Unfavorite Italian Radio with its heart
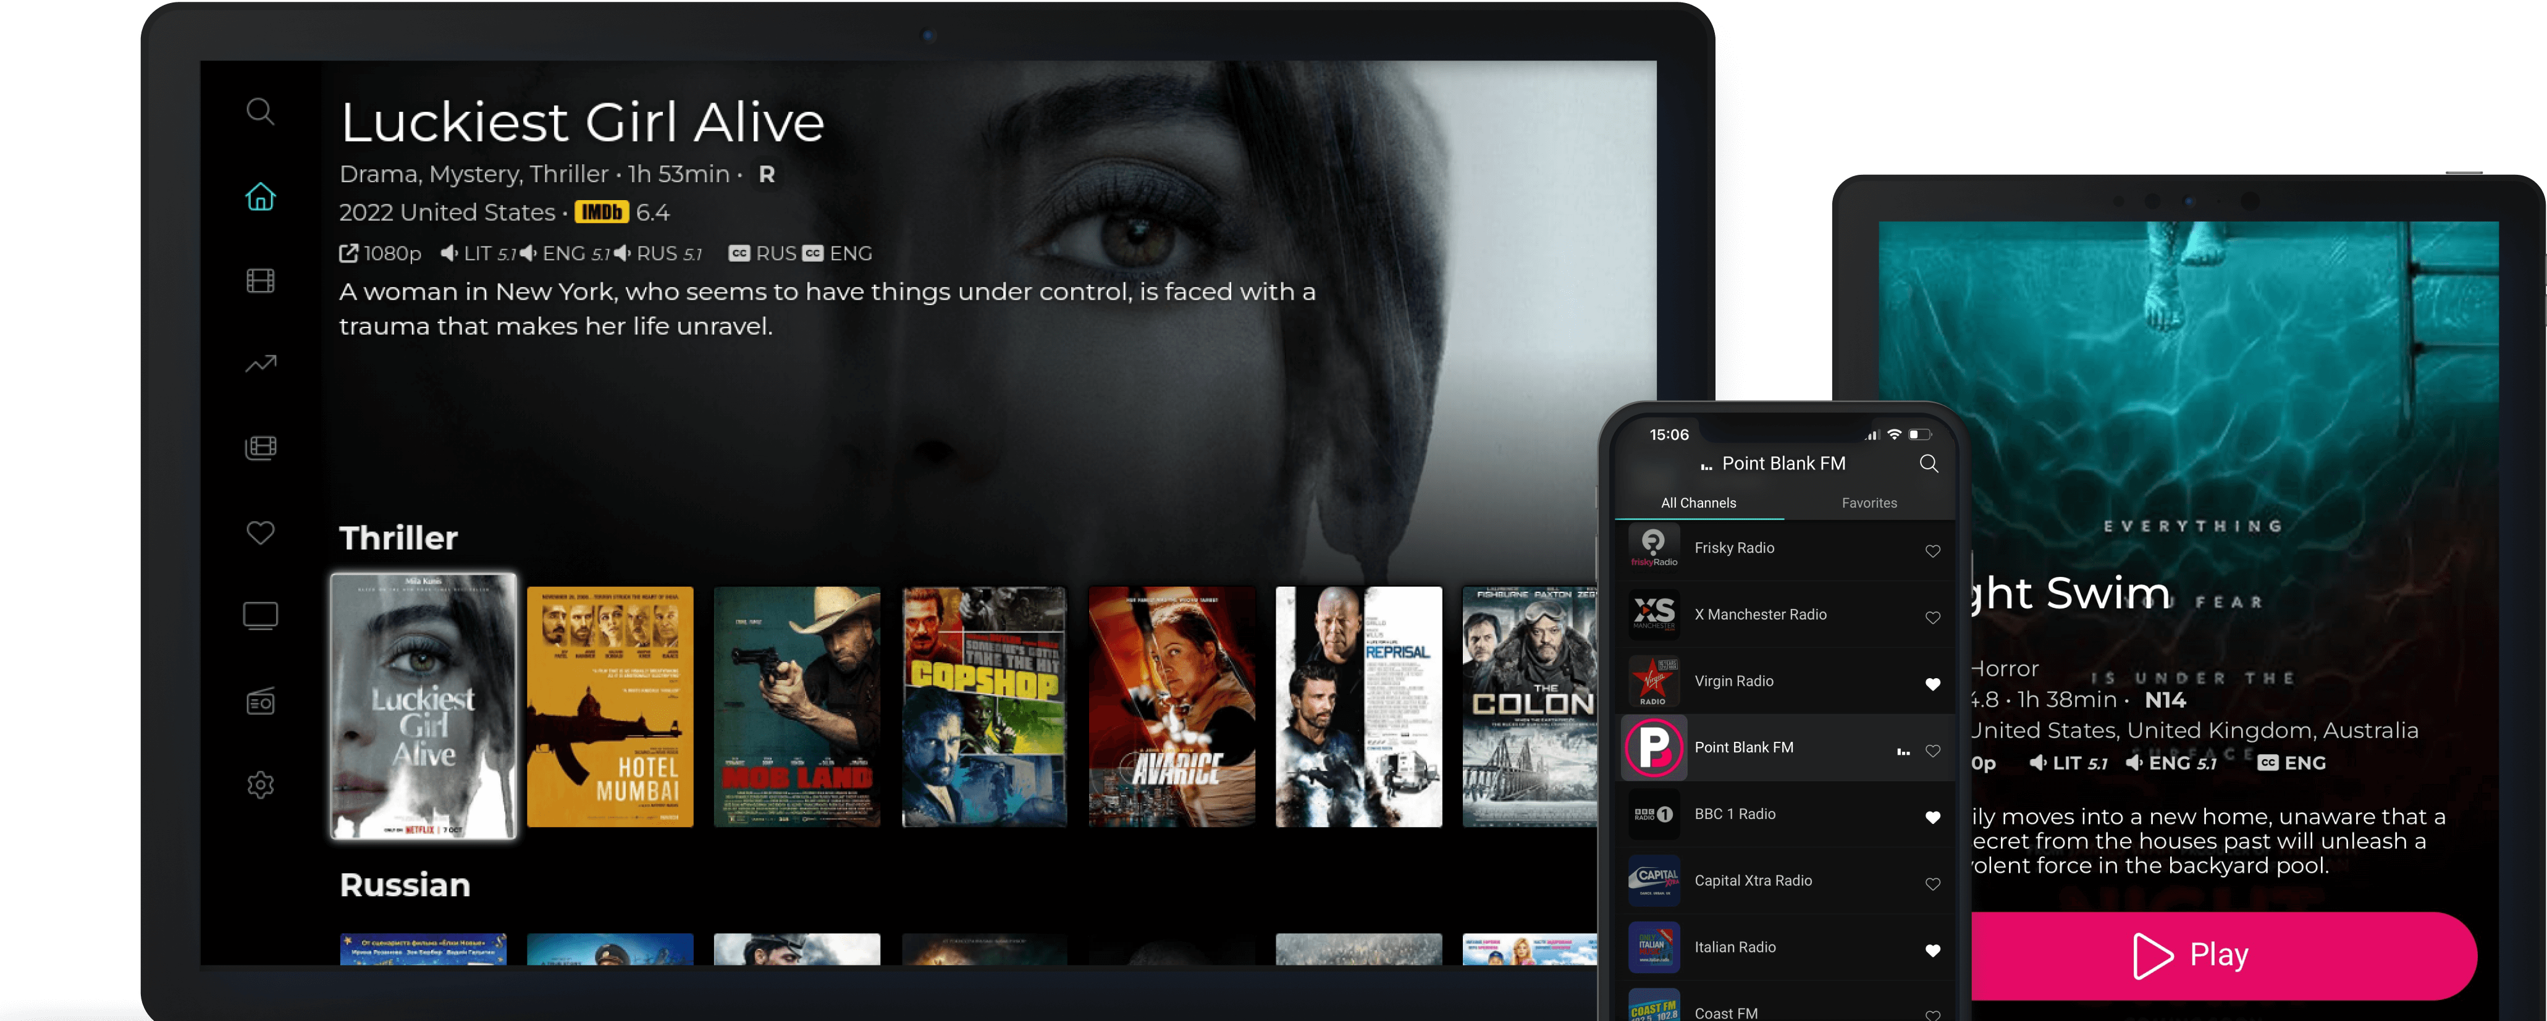The image size is (2547, 1021). coord(1932,951)
